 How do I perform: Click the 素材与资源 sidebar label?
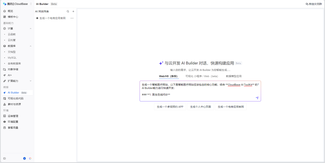[x=14, y=104]
